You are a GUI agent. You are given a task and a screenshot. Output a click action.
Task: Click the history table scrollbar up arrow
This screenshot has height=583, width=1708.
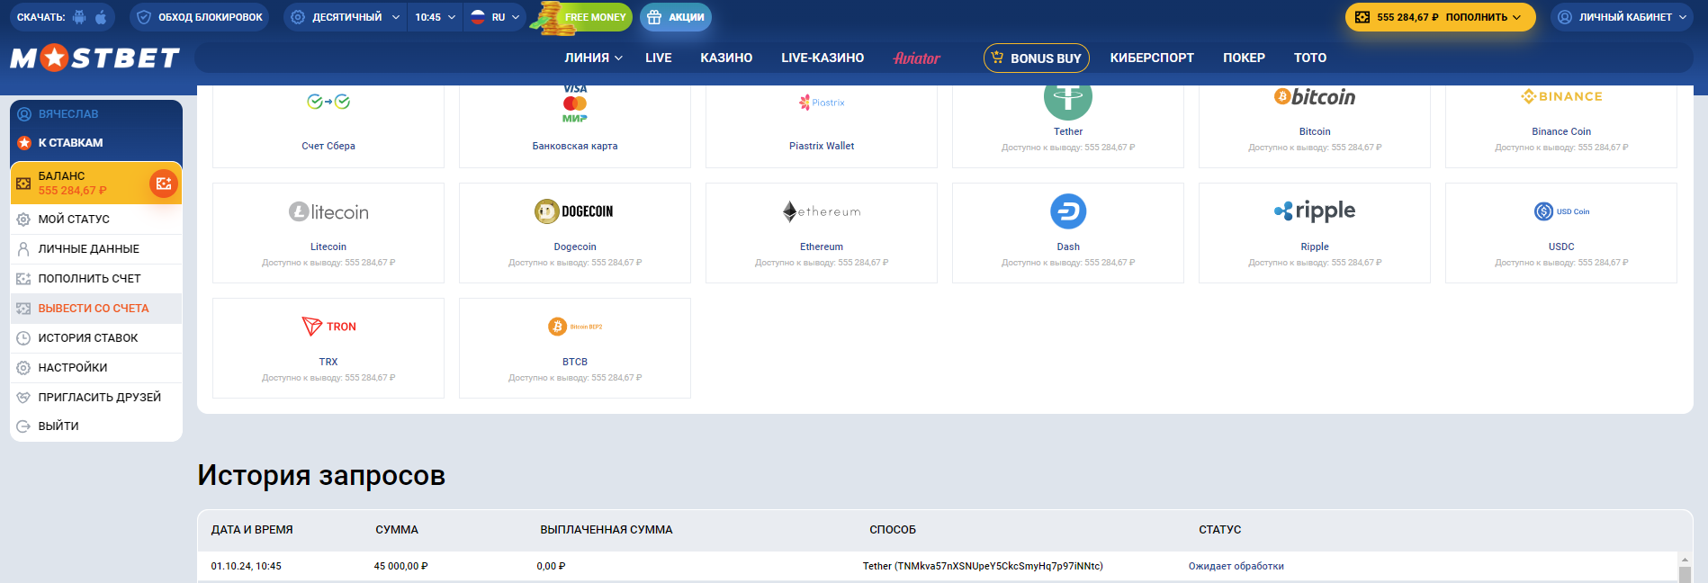coord(1685,560)
